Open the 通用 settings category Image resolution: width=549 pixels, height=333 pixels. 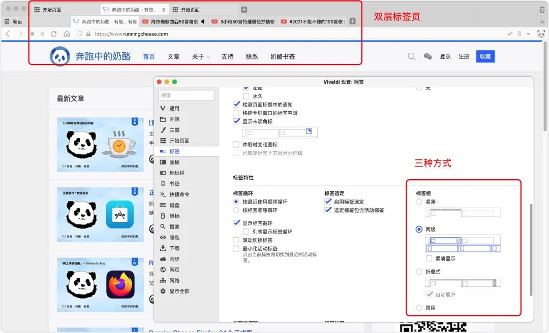(174, 109)
